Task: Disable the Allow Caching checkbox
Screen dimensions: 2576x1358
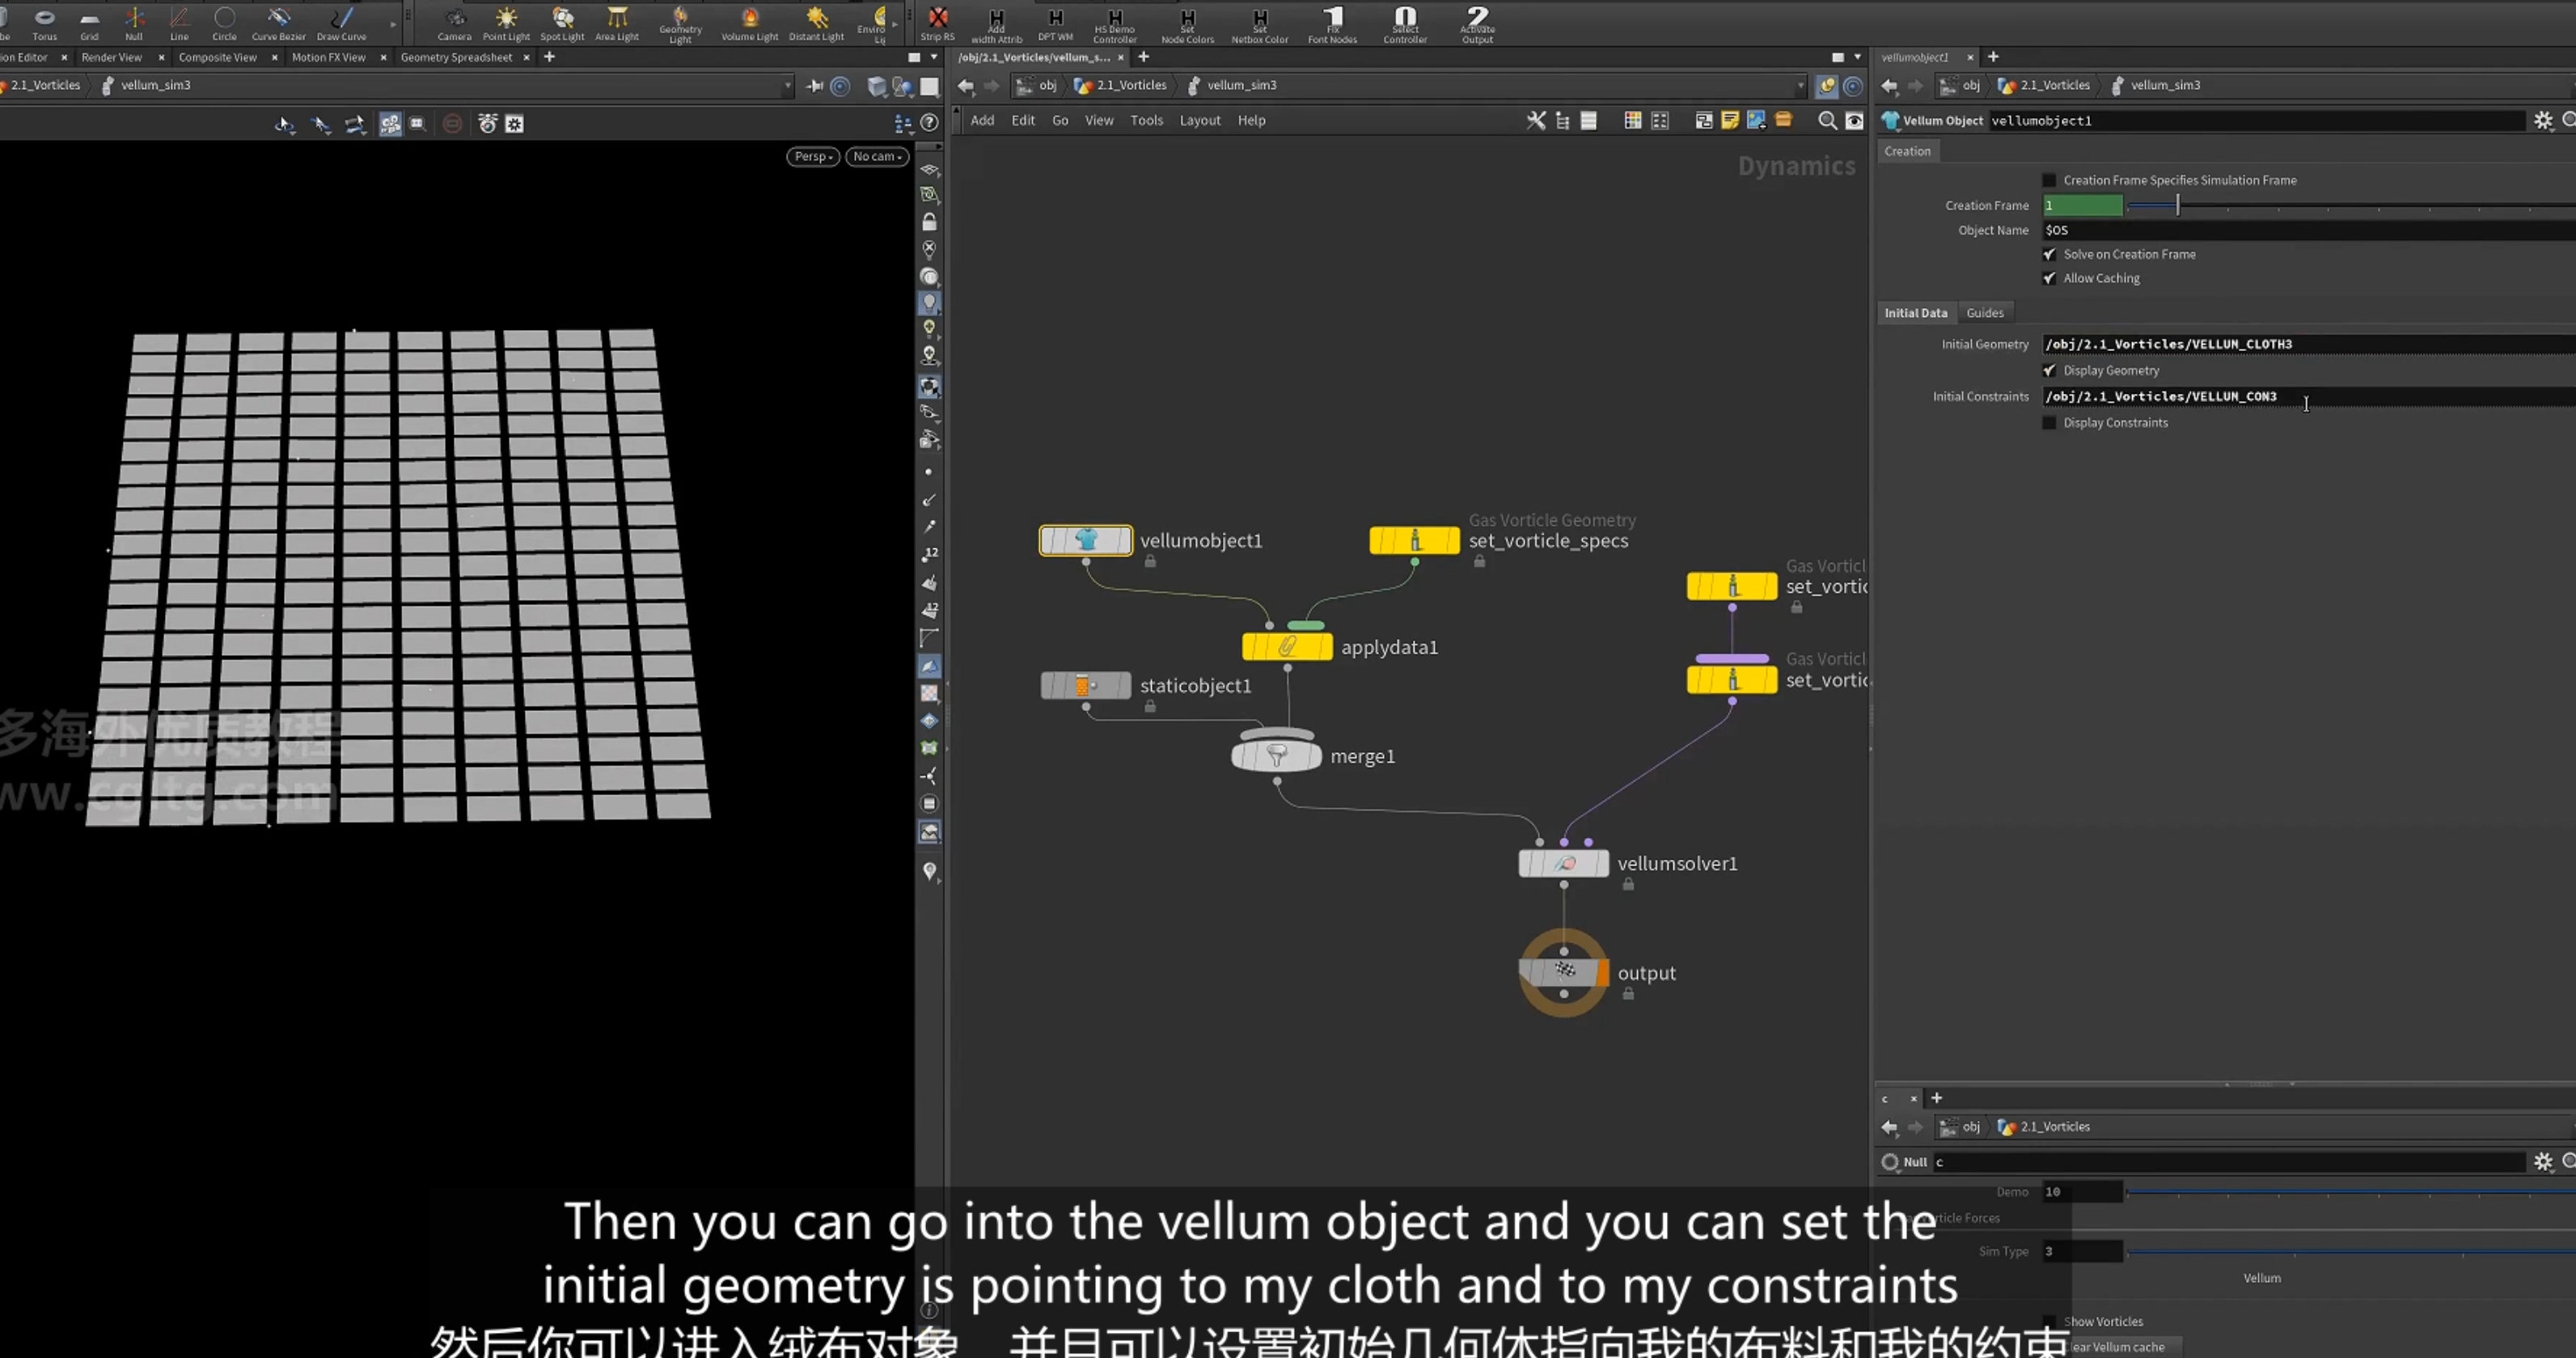Action: [2049, 278]
